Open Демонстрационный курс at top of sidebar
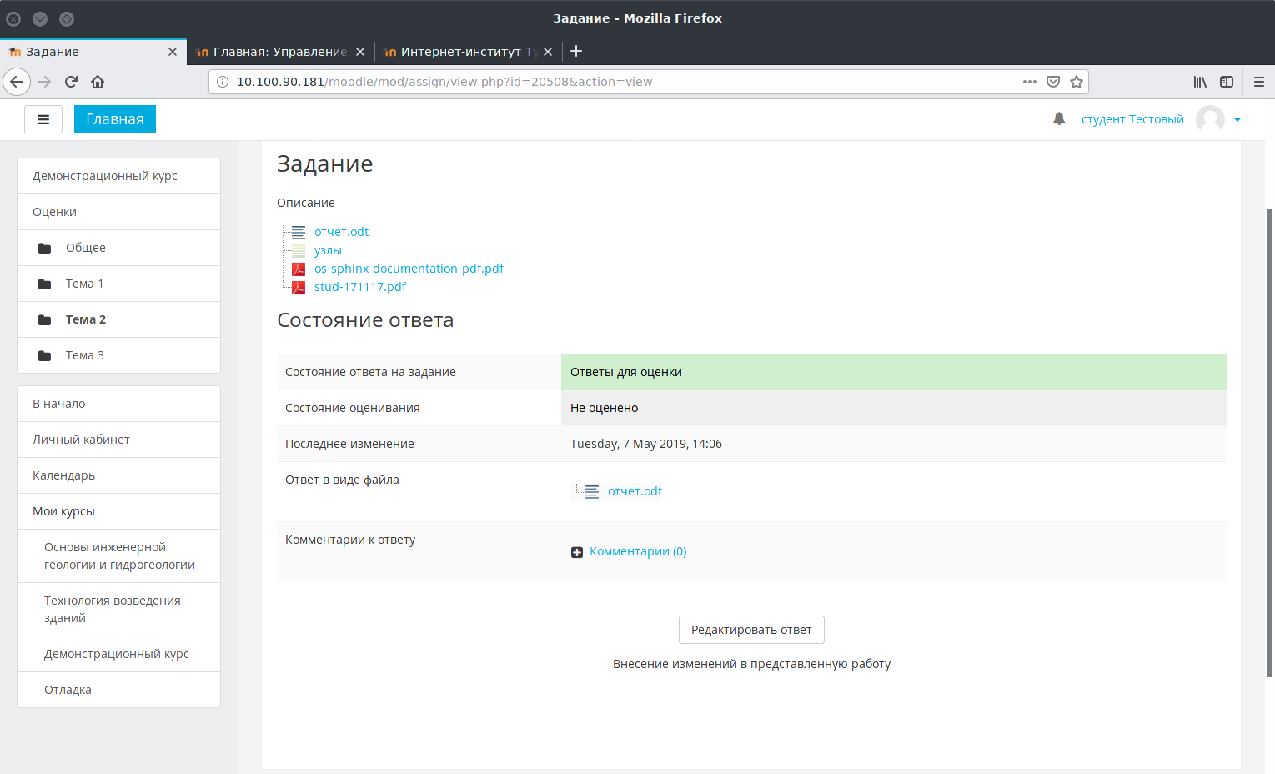 118,176
